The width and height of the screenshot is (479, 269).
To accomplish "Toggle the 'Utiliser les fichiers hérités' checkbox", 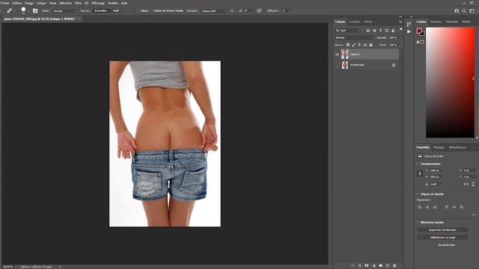I will (x=151, y=10).
